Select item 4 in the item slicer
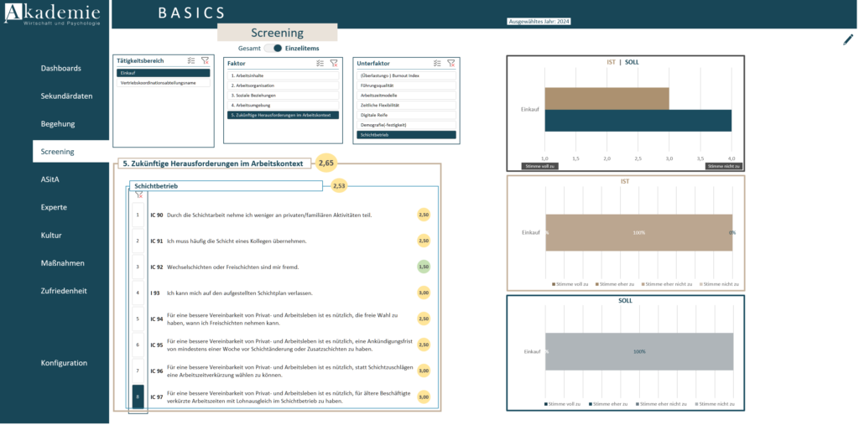 coord(138,293)
